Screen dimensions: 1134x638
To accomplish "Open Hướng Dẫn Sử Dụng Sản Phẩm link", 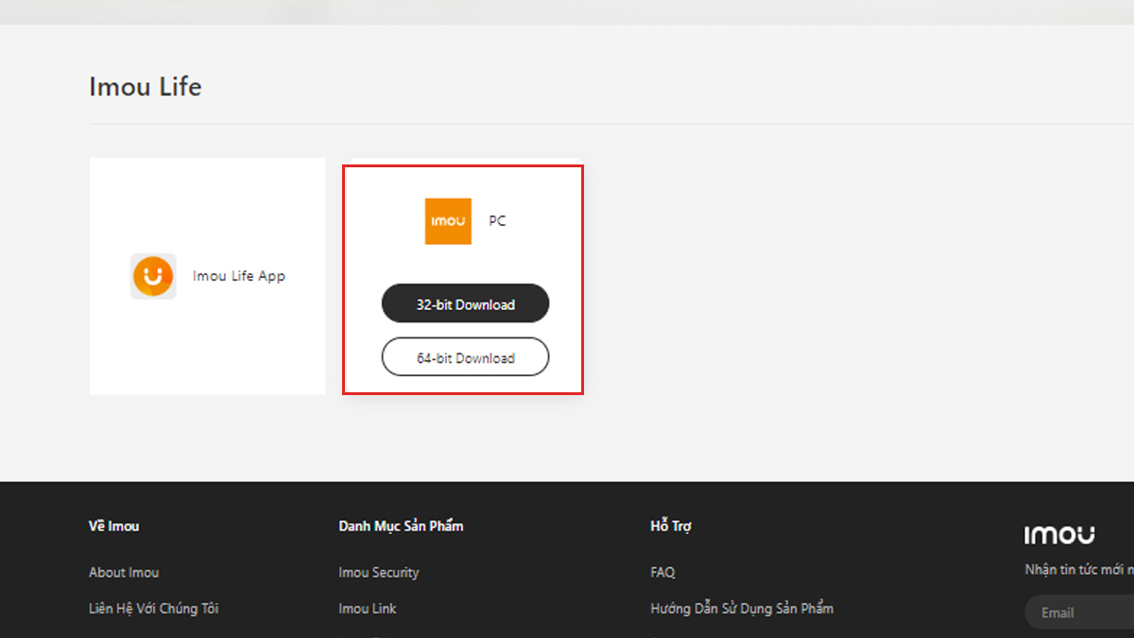I will pyautogui.click(x=742, y=609).
